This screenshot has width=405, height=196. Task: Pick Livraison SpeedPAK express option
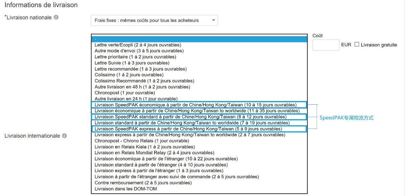[199, 129]
